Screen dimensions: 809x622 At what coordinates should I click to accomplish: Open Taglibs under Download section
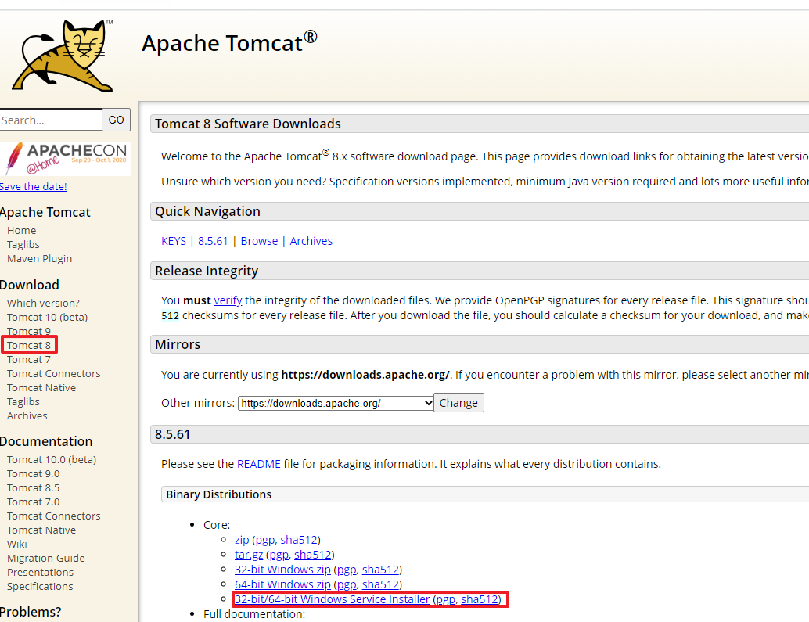[23, 402]
